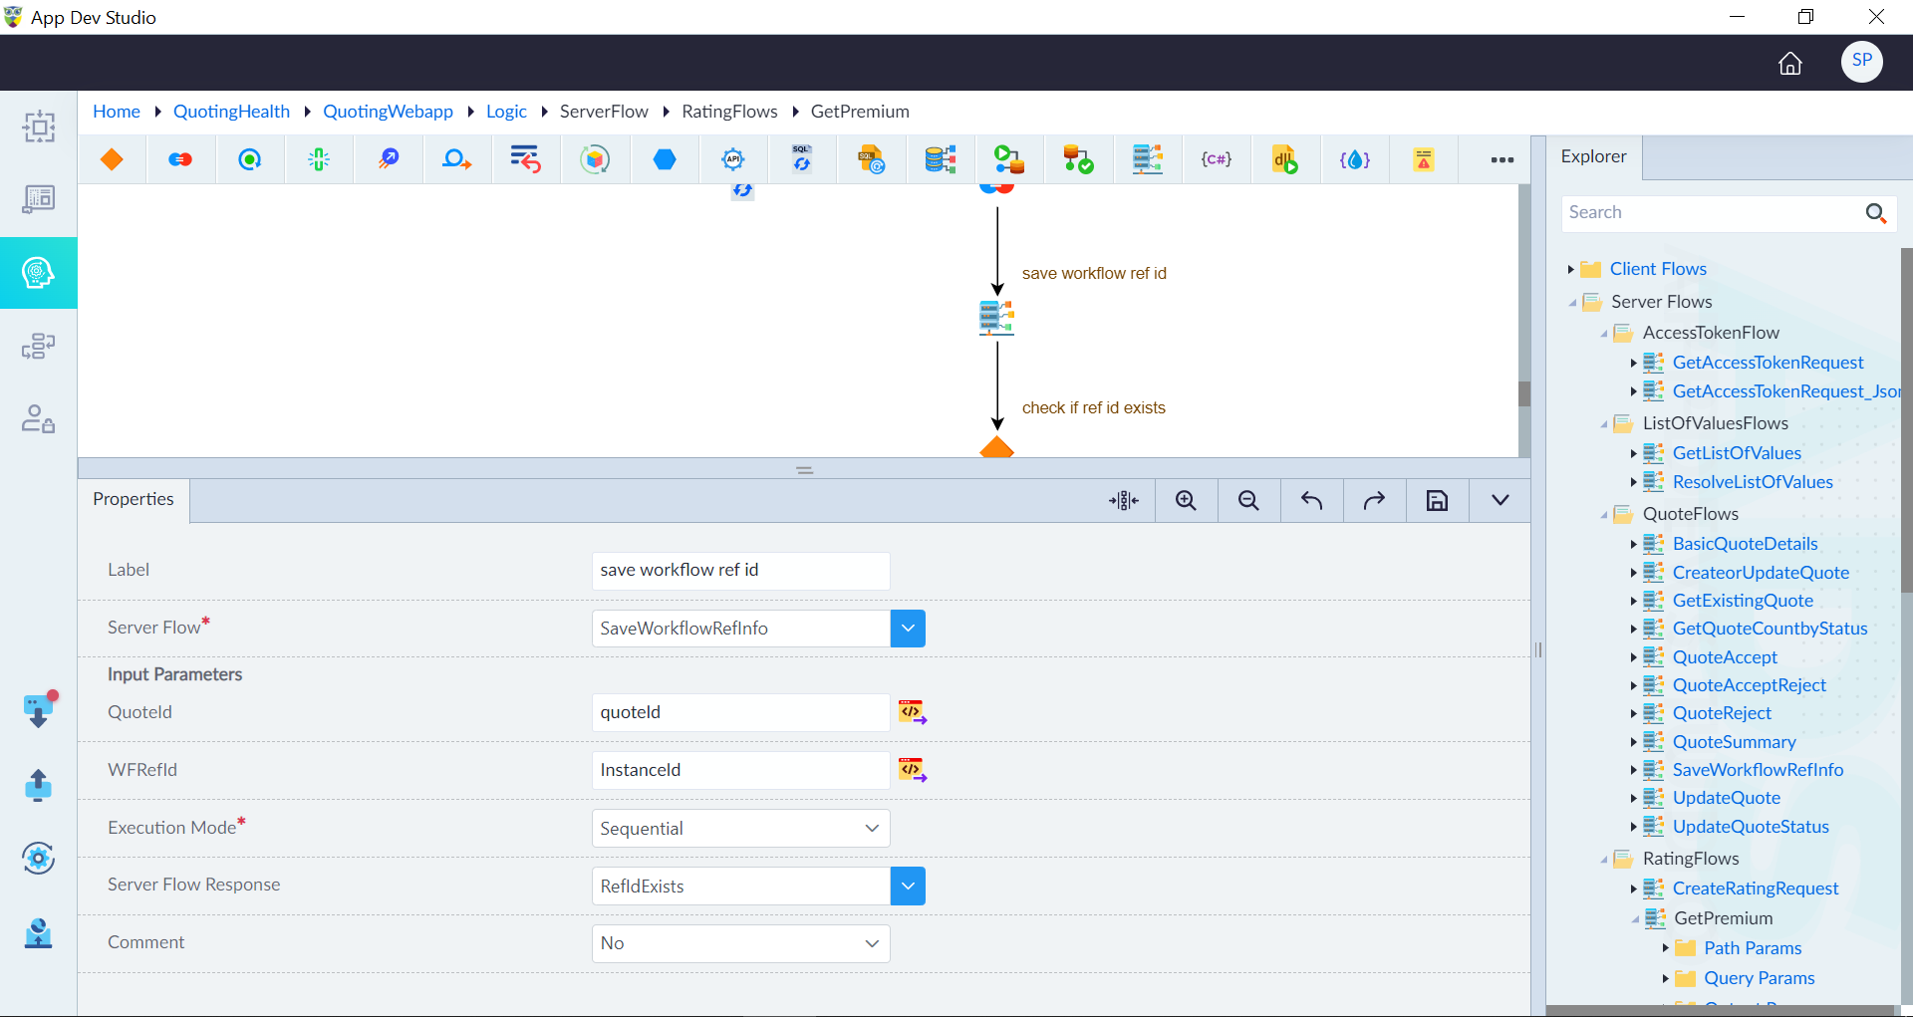1913x1017 pixels.
Task: Select the liquid template braces tool
Action: pyautogui.click(x=1355, y=159)
